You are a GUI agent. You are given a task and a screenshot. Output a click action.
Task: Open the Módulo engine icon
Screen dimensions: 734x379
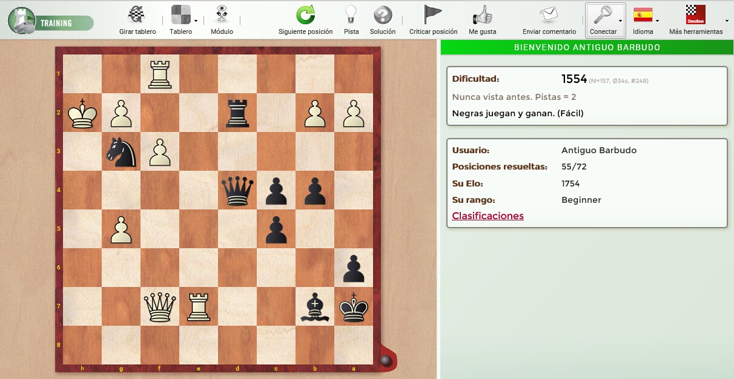[222, 15]
